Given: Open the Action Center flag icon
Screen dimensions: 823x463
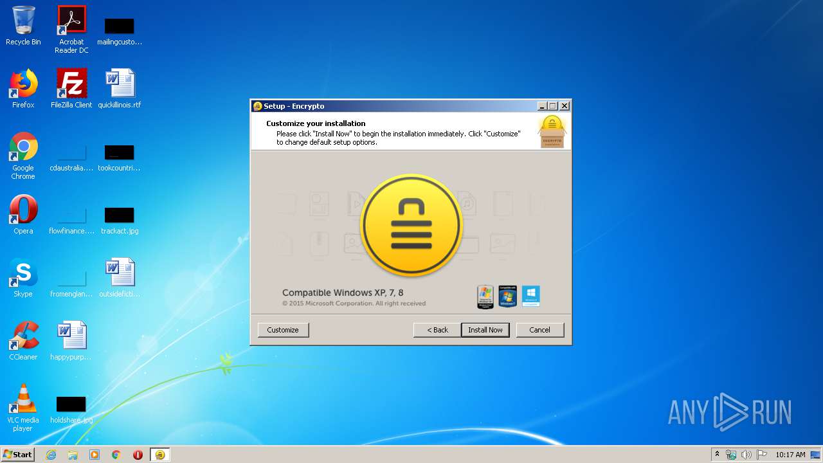Looking at the screenshot, I should click(762, 455).
